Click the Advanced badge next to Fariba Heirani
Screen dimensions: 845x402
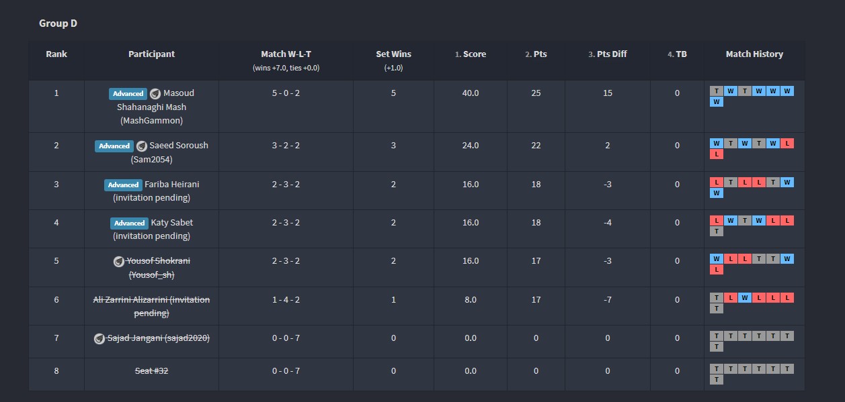[x=123, y=185]
